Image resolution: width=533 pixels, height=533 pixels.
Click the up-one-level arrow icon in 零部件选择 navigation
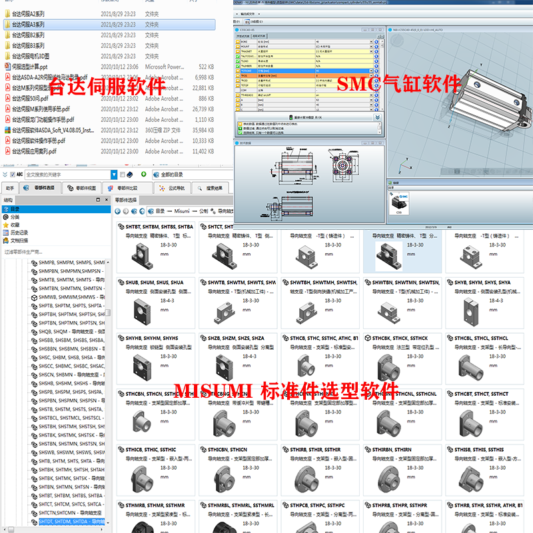tap(142, 211)
